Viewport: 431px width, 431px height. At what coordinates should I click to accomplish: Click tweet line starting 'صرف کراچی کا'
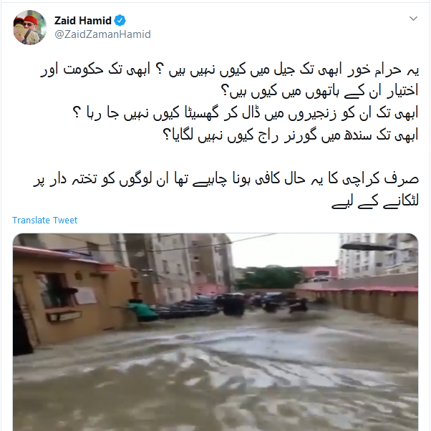tap(226, 179)
